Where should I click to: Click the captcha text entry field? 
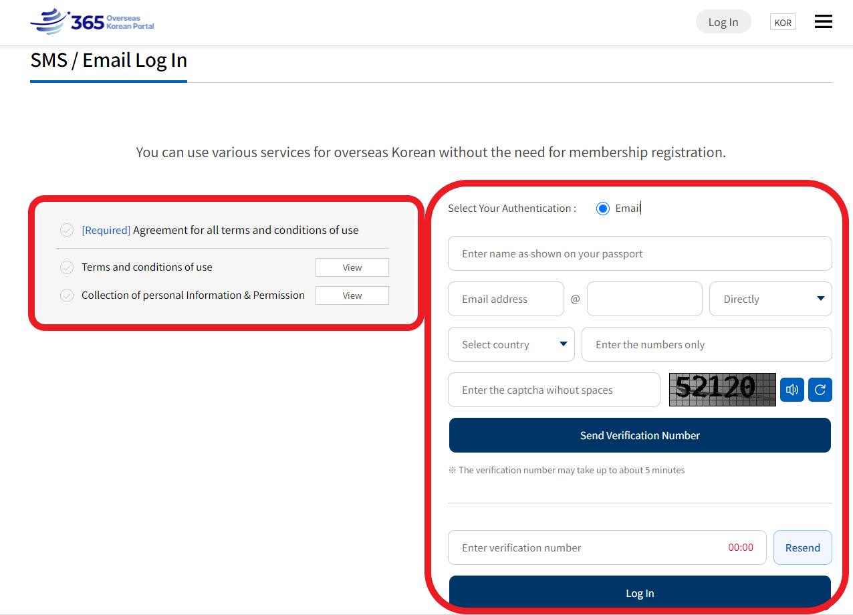point(554,390)
